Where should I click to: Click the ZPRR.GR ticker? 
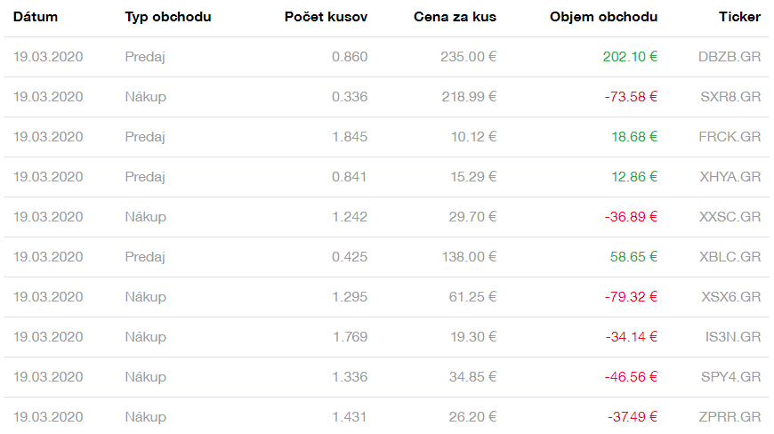click(730, 417)
